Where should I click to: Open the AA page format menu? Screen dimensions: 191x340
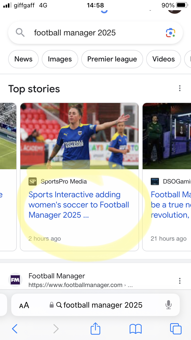[x=24, y=305]
